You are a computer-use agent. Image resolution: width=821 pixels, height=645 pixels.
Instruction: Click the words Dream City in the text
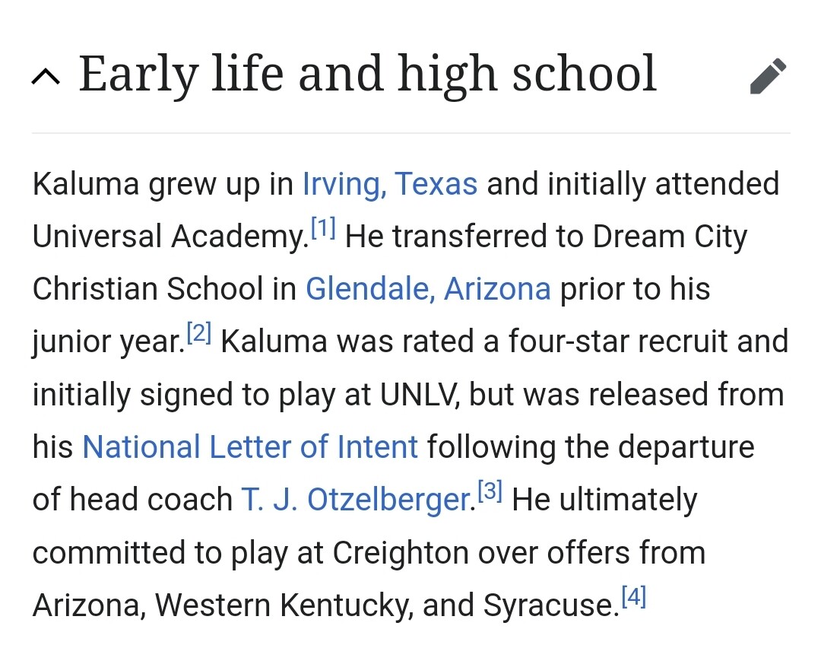(670, 237)
